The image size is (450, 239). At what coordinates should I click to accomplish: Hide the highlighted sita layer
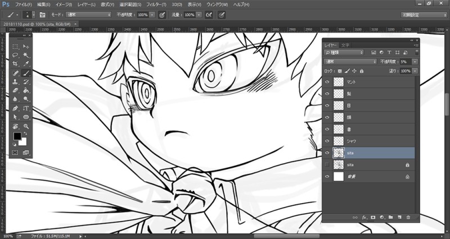click(x=327, y=153)
